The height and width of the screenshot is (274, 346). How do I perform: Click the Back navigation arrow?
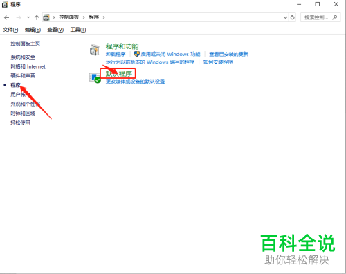tap(7, 17)
